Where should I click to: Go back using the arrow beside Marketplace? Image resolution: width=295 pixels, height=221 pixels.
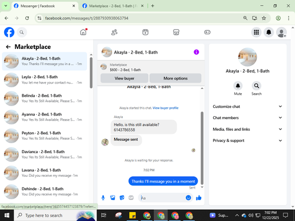click(8, 47)
